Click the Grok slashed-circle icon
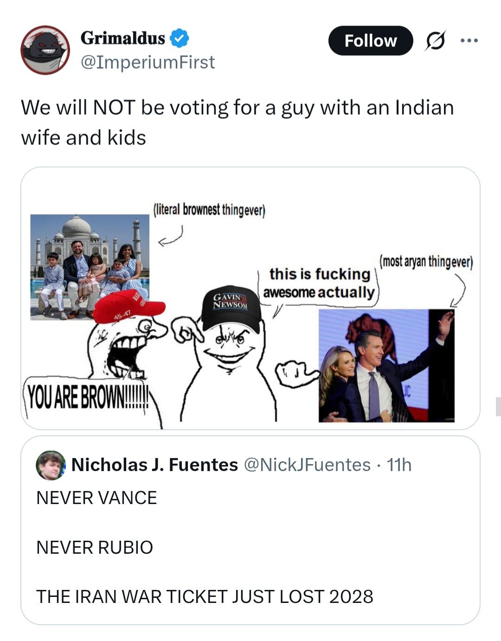 pyautogui.click(x=436, y=41)
